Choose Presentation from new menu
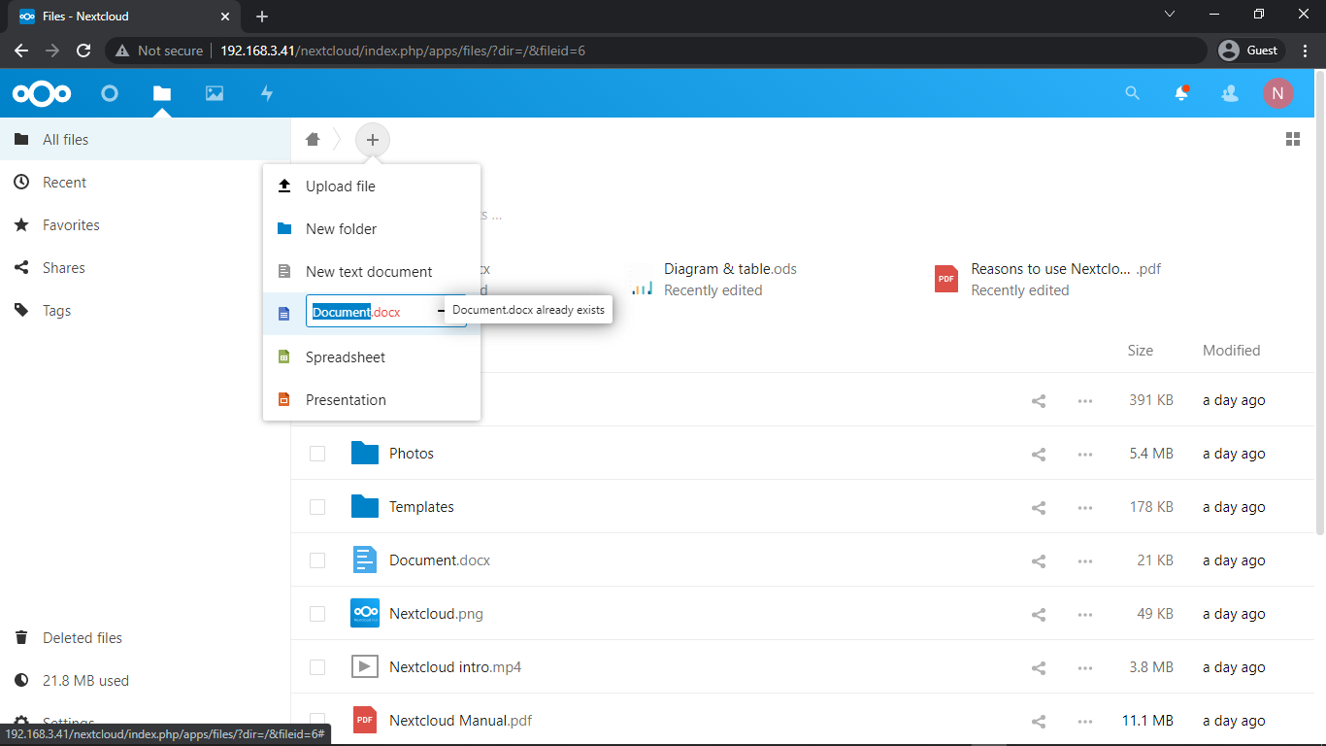The image size is (1326, 746). (x=372, y=400)
